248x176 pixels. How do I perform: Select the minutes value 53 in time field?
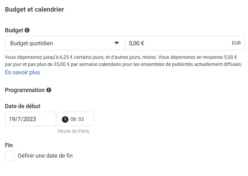(81, 119)
